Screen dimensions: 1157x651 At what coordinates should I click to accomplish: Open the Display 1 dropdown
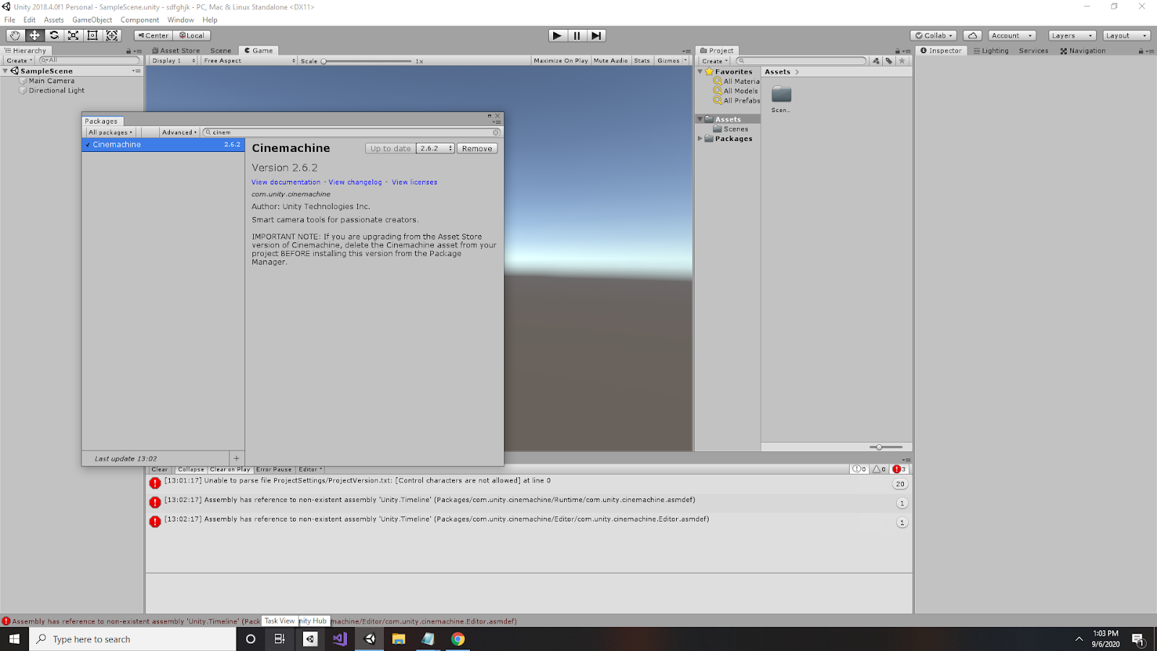pos(174,61)
